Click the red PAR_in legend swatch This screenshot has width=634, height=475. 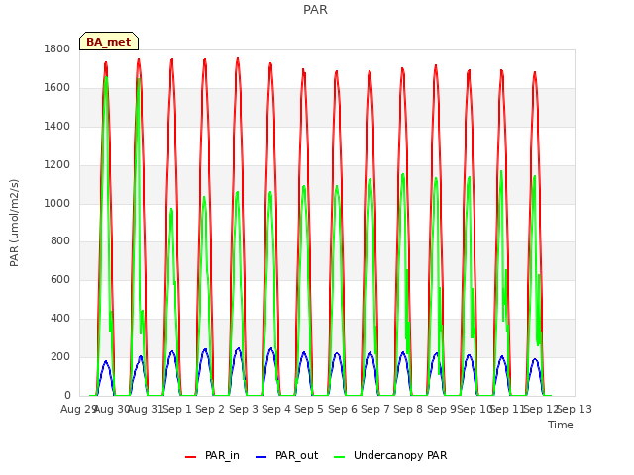click(x=190, y=457)
